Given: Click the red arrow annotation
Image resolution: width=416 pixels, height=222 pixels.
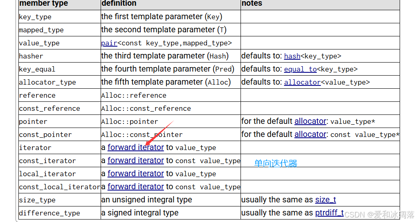Looking at the screenshot, I should [160, 132].
